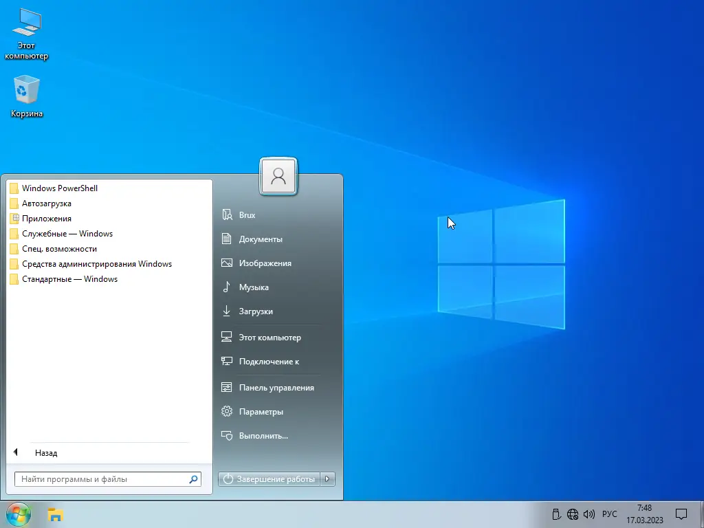Click the Музыка note icon
This screenshot has width=704, height=528.
point(227,287)
